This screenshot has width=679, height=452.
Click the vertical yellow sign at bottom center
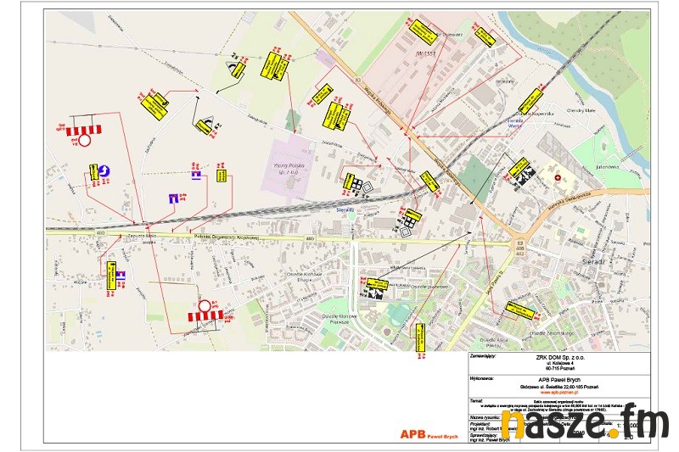pyautogui.click(x=420, y=337)
